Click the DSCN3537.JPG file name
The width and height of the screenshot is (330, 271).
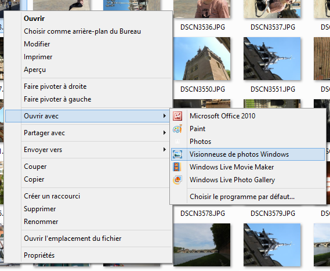click(x=273, y=27)
